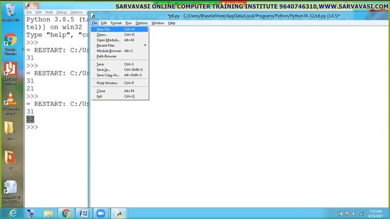Open VLC media player desktop shortcut
Screen dimensions: 390x219
10,103
